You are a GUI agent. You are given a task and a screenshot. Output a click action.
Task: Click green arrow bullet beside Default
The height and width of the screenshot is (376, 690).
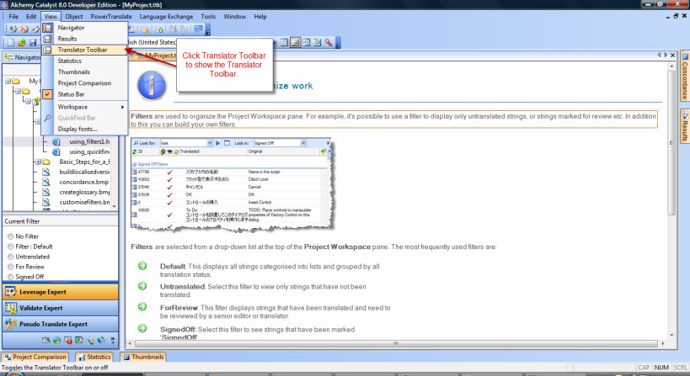click(142, 266)
